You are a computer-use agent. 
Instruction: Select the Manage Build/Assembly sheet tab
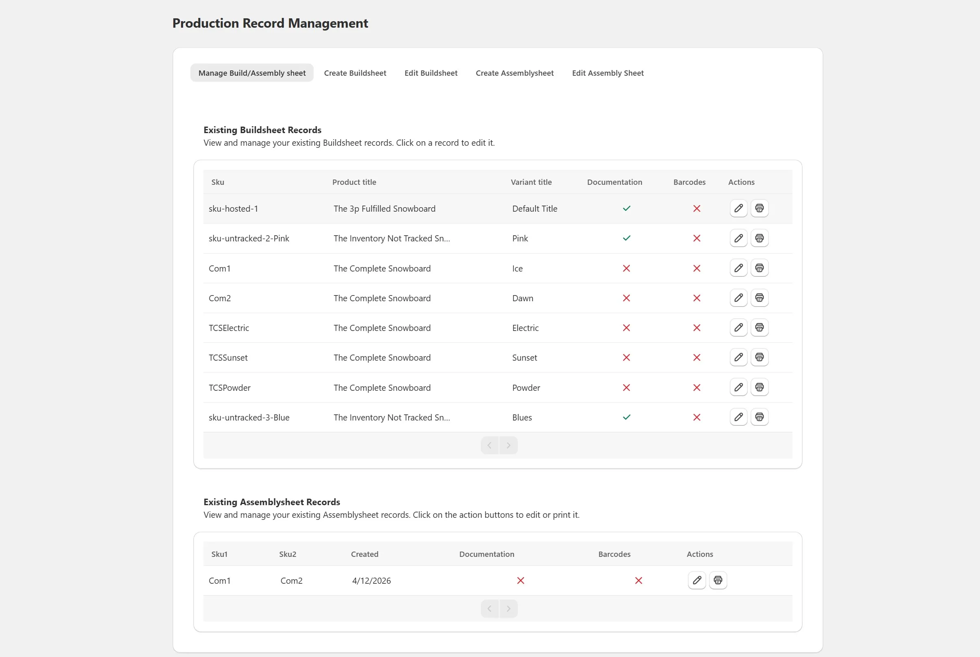pyautogui.click(x=252, y=73)
